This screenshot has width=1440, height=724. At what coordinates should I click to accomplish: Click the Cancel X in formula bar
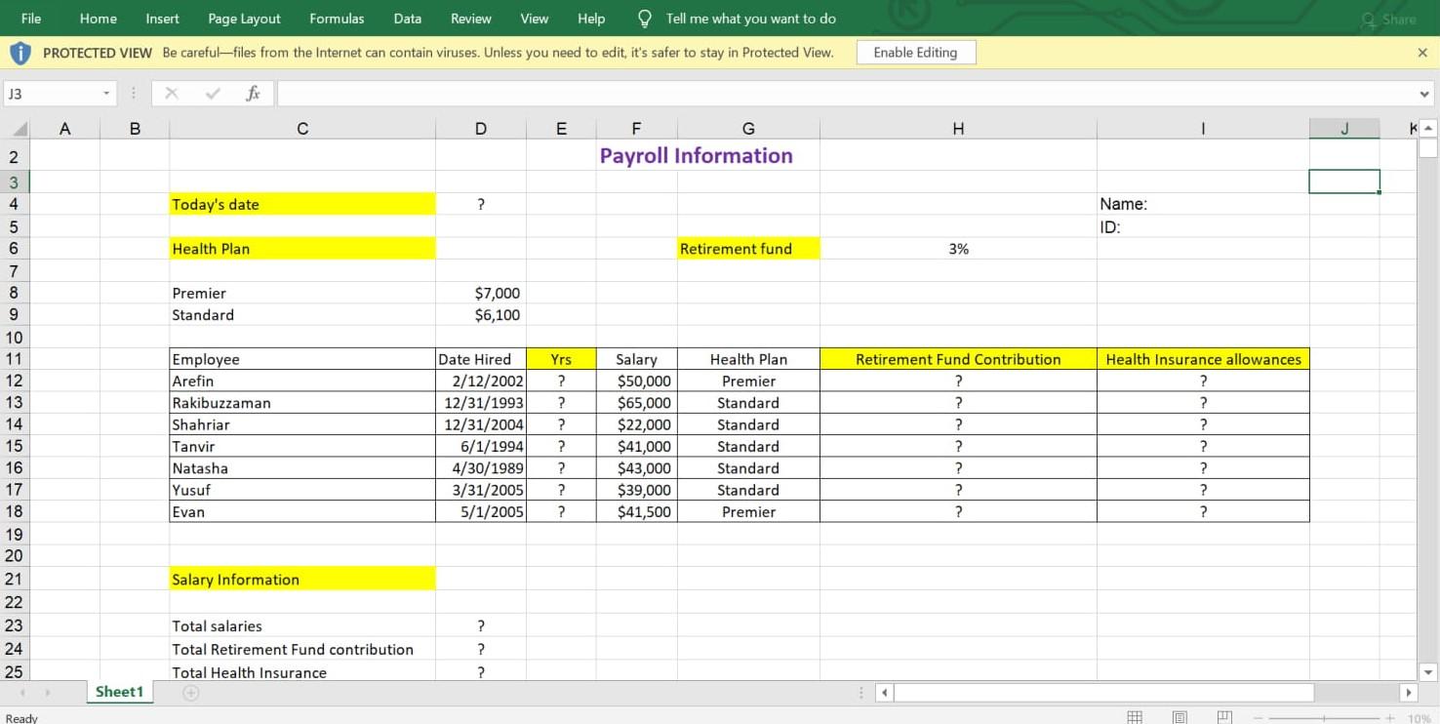(x=172, y=94)
